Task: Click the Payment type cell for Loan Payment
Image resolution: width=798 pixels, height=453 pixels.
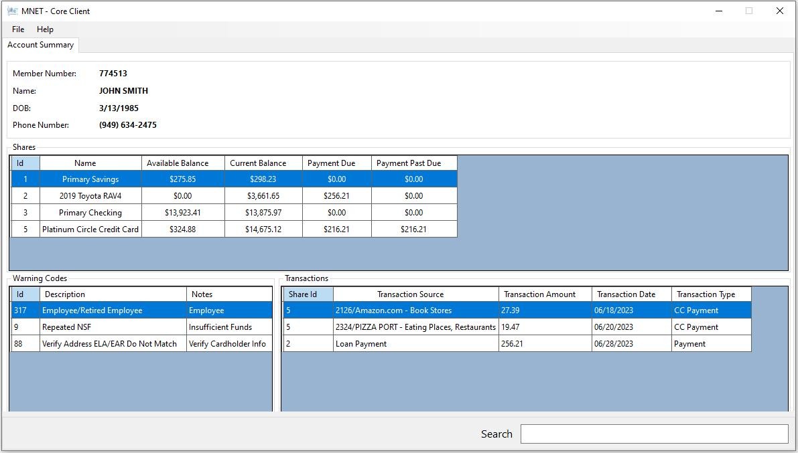Action: coord(711,344)
